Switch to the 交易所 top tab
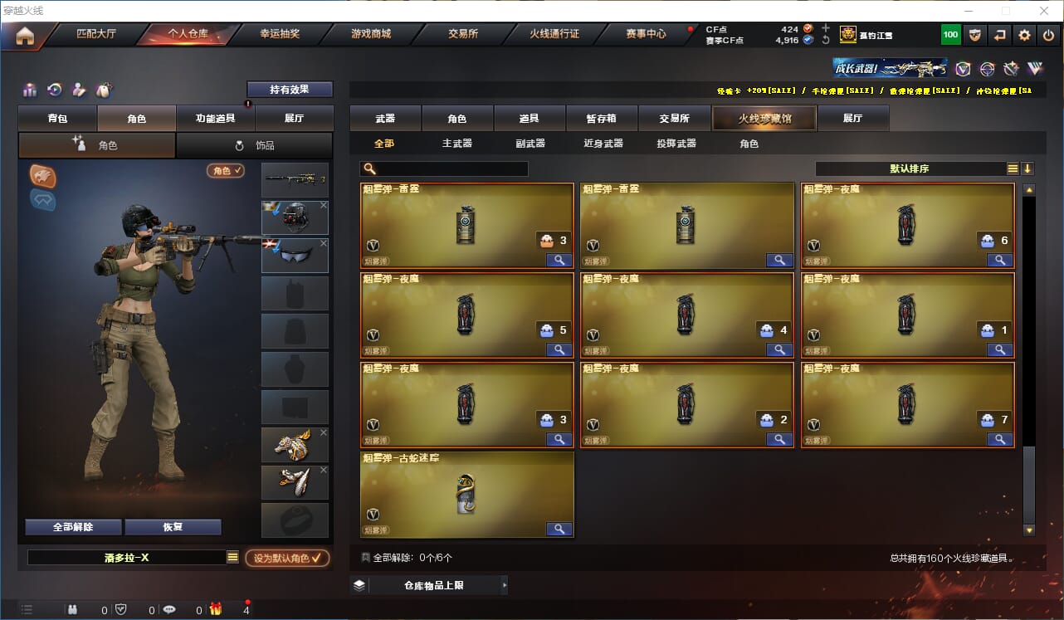 coord(463,34)
